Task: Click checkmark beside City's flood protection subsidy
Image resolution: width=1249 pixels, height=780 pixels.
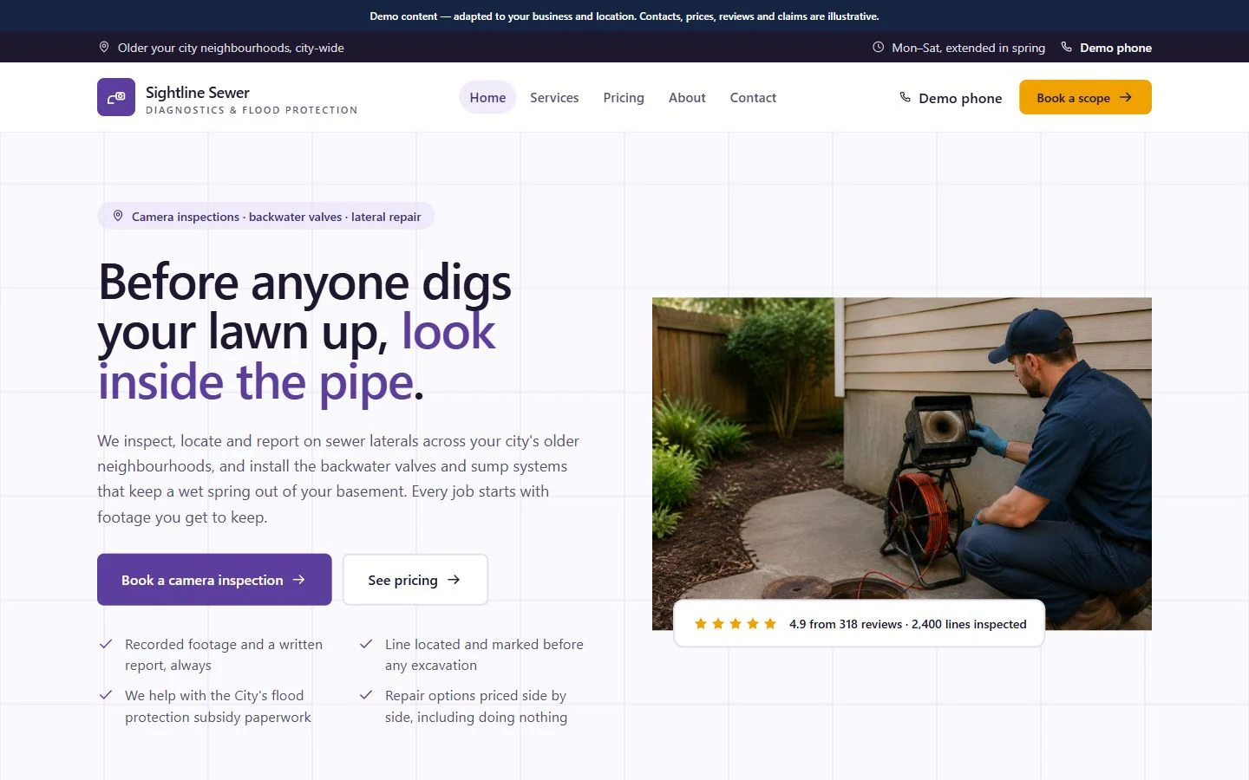Action: 106,695
